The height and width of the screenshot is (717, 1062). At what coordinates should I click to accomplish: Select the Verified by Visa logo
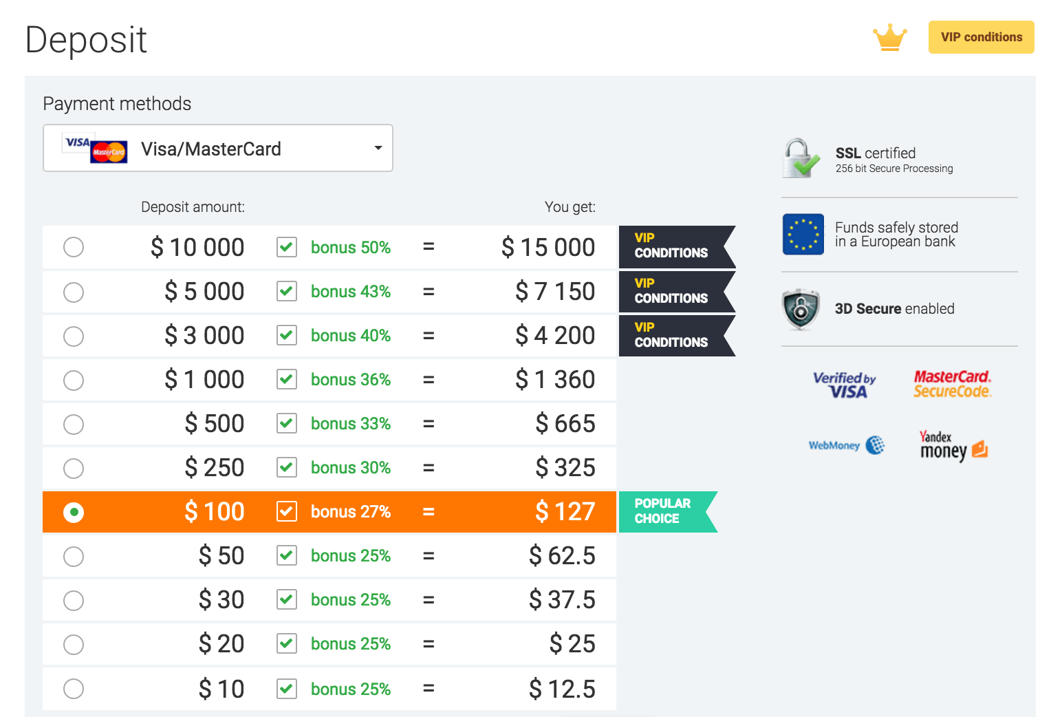pos(845,384)
